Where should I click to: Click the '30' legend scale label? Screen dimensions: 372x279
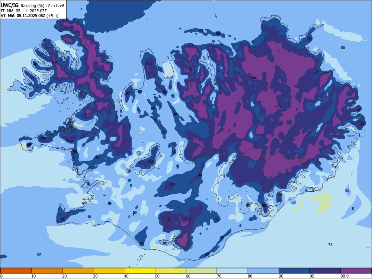(x=95, y=276)
